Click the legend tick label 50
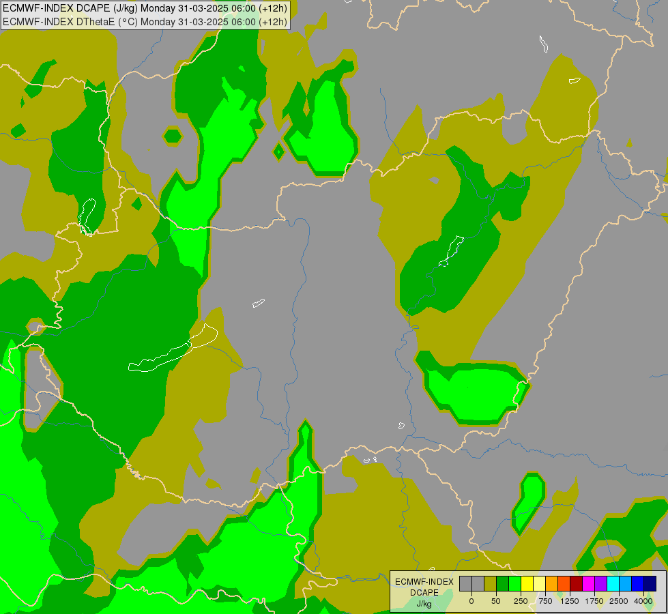The width and height of the screenshot is (668, 614). point(496,601)
